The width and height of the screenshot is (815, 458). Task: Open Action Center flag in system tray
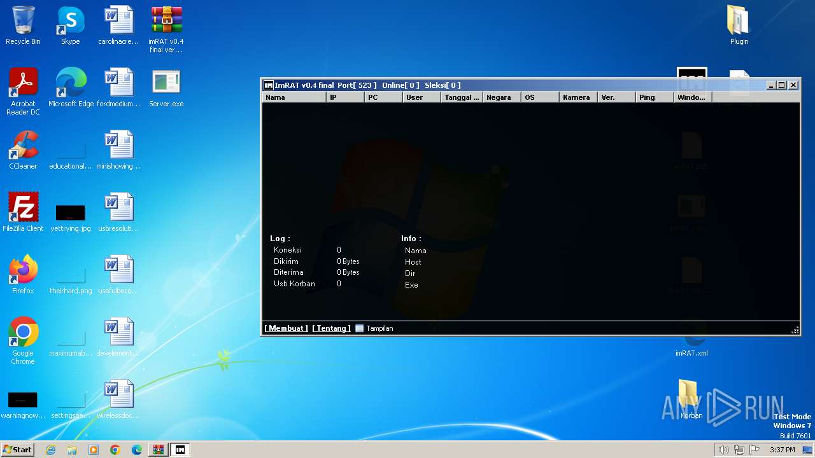click(755, 450)
